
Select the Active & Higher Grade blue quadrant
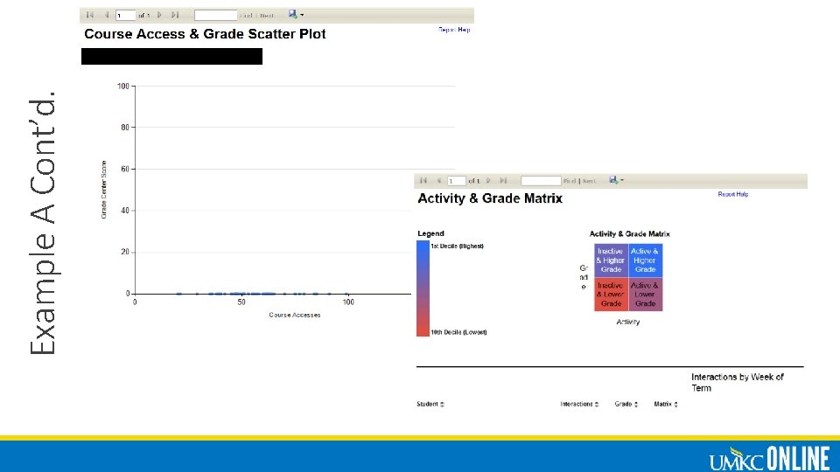pos(645,260)
